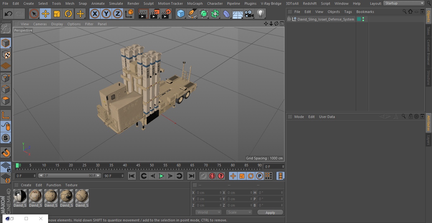
Task: Add a Light object
Action: pyautogui.click(x=261, y=14)
